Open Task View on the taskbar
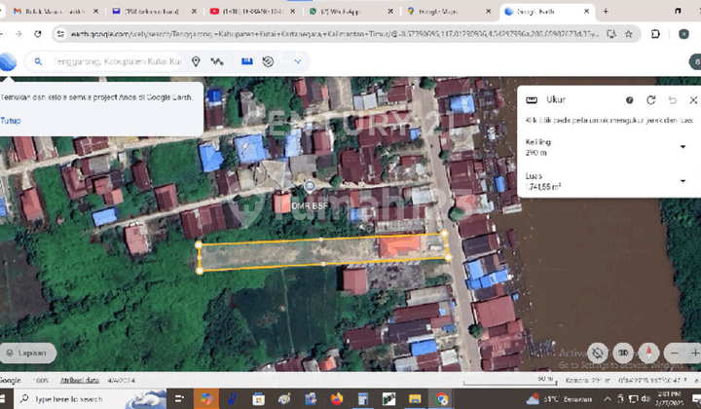Image resolution: width=701 pixels, height=409 pixels. [180, 398]
